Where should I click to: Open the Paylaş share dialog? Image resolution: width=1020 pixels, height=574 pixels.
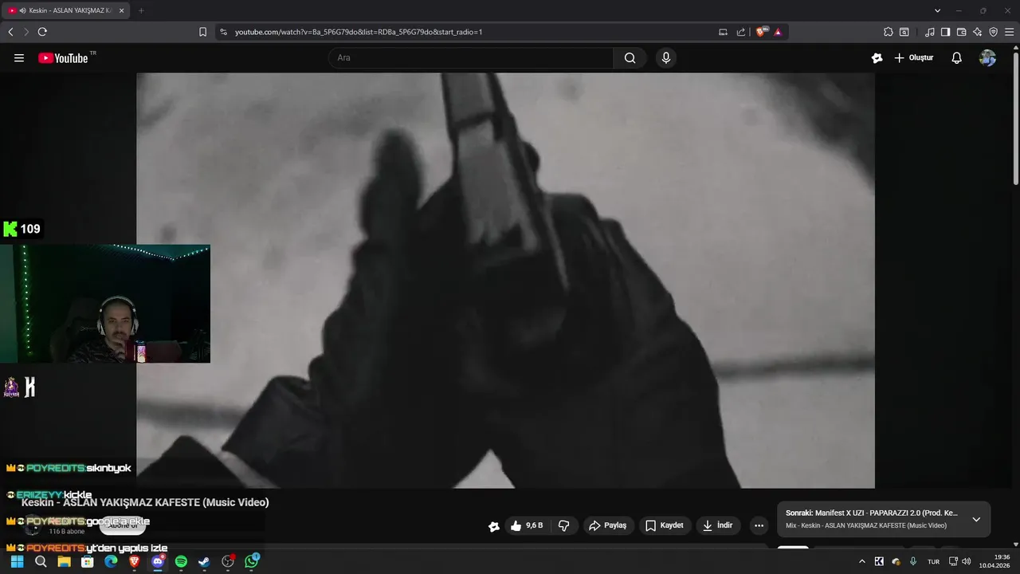(608, 526)
